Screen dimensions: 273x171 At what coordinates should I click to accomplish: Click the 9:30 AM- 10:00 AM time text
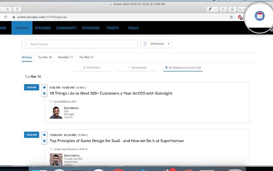62,87
